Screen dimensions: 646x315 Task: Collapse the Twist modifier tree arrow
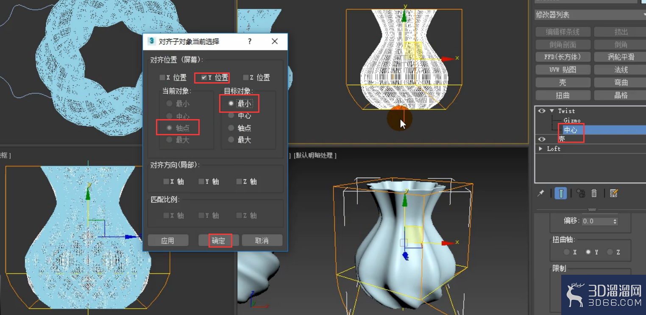[552, 111]
